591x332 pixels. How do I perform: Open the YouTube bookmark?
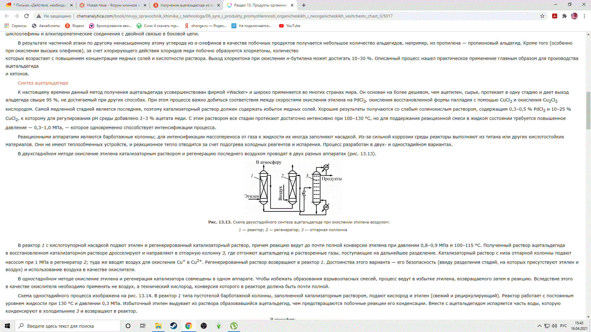pyautogui.click(x=290, y=26)
